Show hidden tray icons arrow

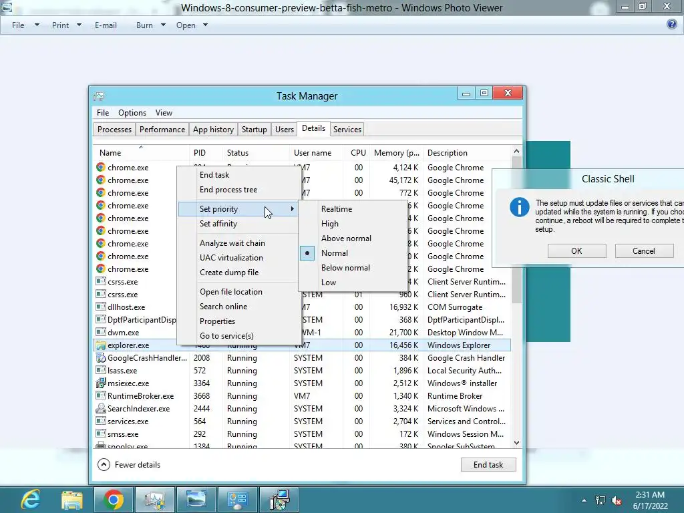(584, 500)
